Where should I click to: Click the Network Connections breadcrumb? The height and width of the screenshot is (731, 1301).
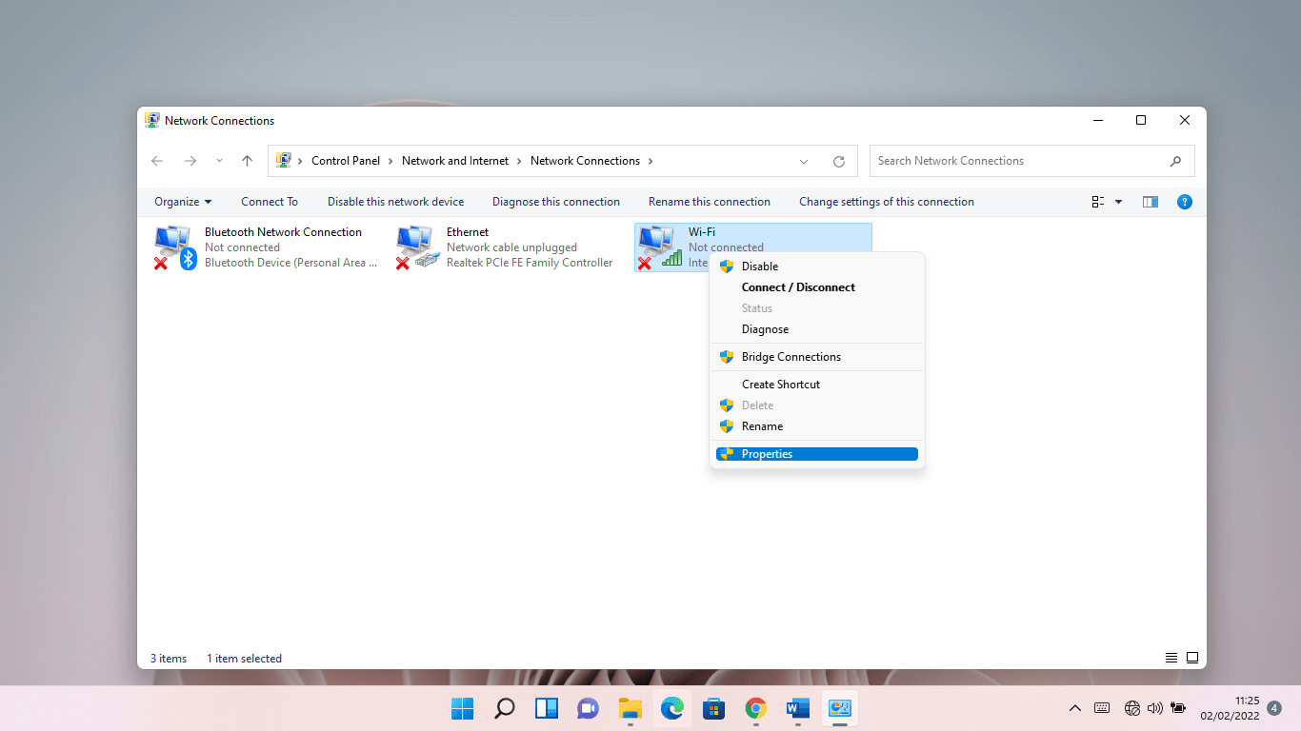click(x=585, y=161)
